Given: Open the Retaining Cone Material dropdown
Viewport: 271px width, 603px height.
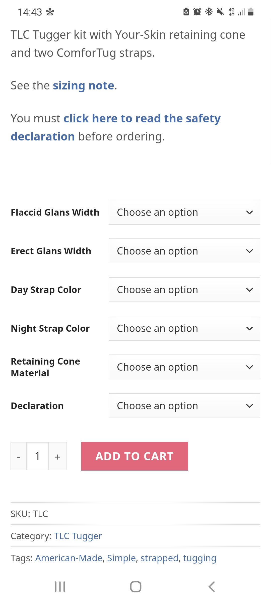Looking at the screenshot, I should point(184,367).
